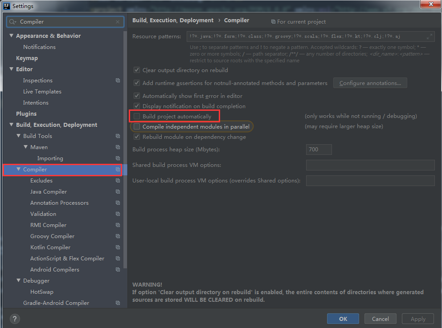The height and width of the screenshot is (328, 442).
Task: Open HotSwap under Debugger
Action: [42, 292]
